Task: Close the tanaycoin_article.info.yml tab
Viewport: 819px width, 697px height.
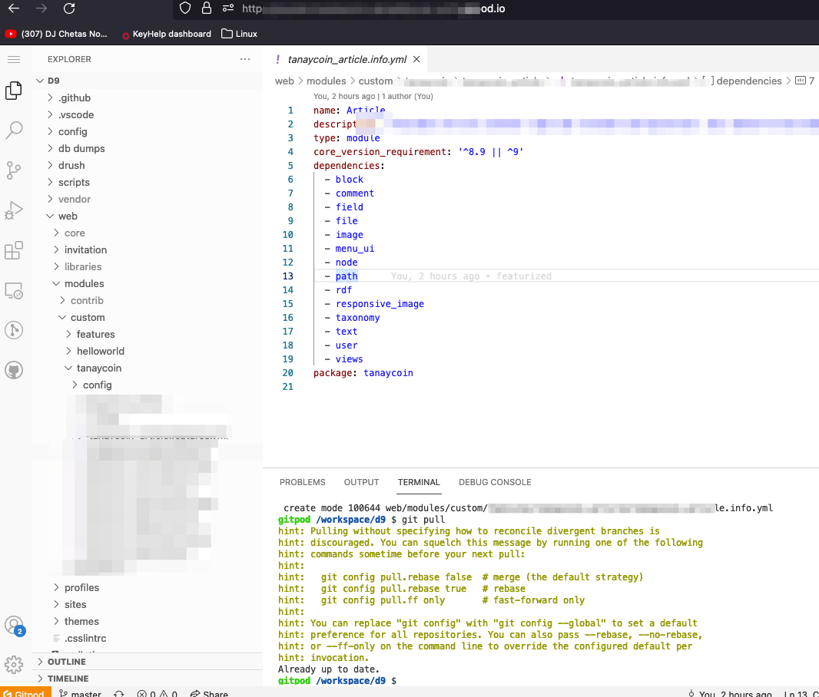Action: pos(417,59)
